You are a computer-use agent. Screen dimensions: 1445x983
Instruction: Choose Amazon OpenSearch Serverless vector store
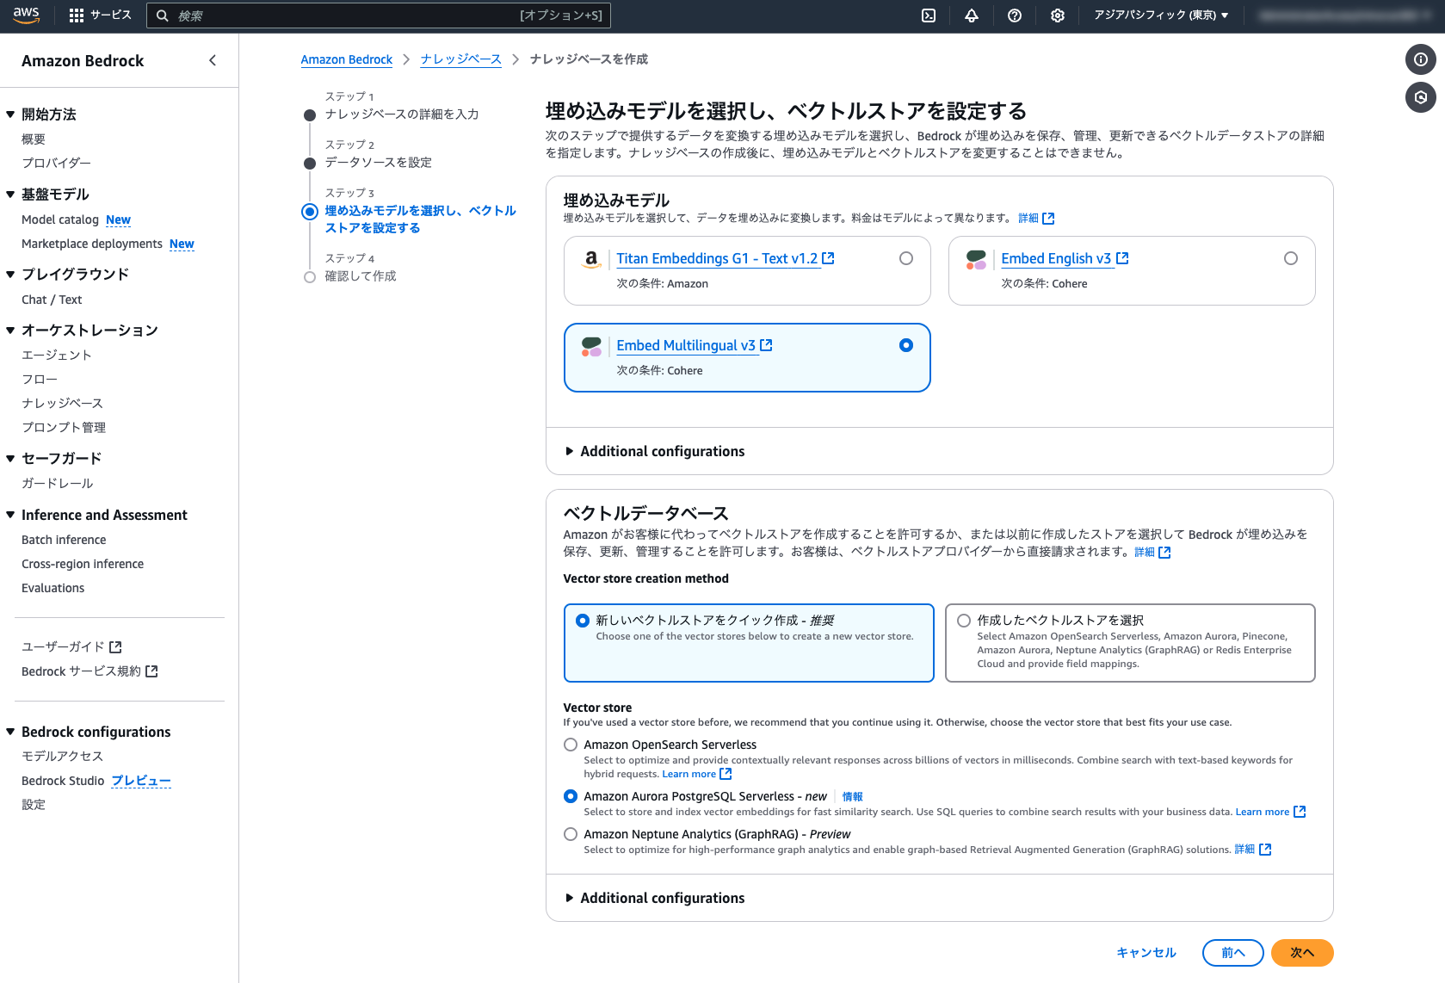pos(571,745)
